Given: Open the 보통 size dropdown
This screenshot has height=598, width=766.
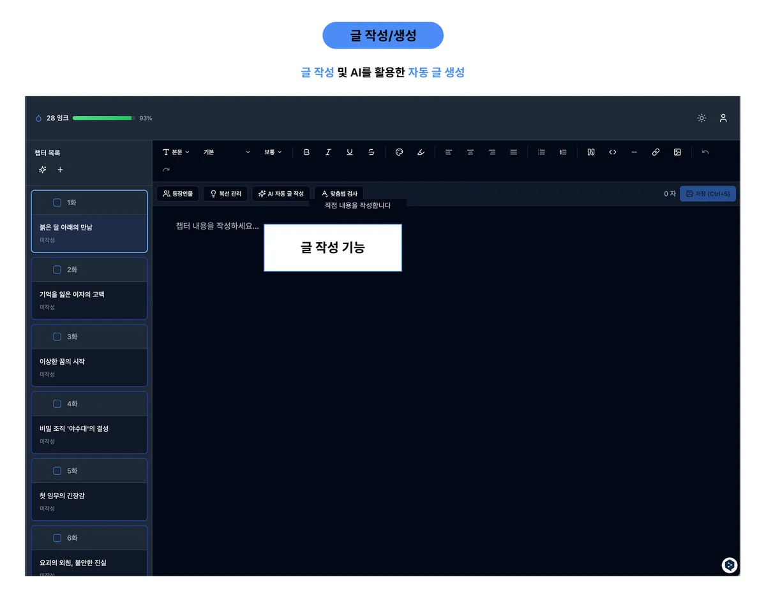Looking at the screenshot, I should [x=273, y=152].
